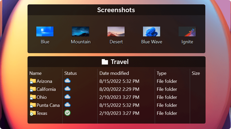231x129 pixels.
Task: Click the Arizona folder icon
Action: [33, 81]
